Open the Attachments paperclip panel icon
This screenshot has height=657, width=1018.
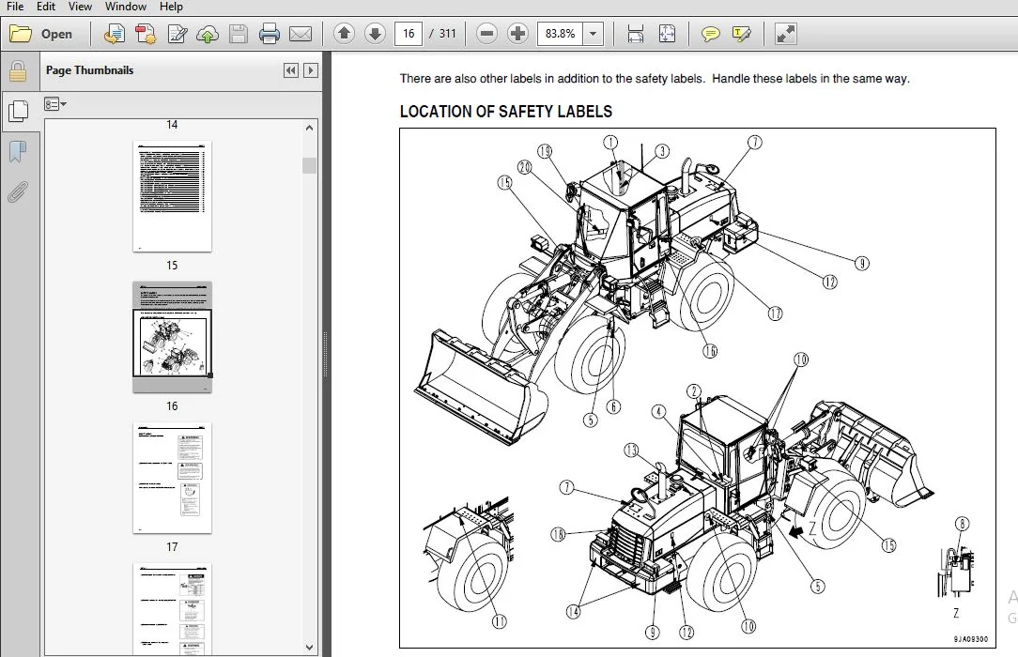[x=18, y=192]
